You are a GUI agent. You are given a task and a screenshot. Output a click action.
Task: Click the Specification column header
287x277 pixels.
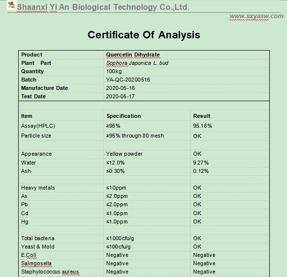pos(124,116)
